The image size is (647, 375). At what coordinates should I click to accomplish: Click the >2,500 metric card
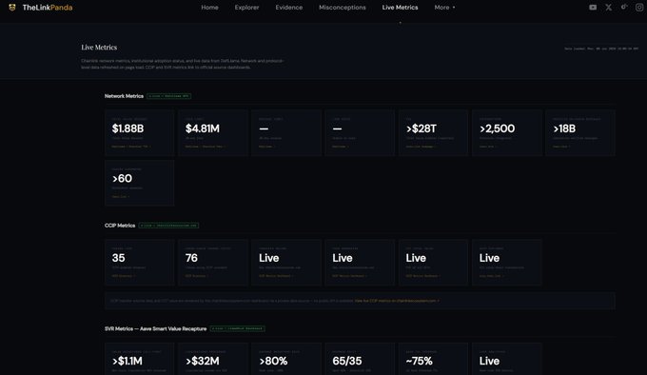pos(507,132)
